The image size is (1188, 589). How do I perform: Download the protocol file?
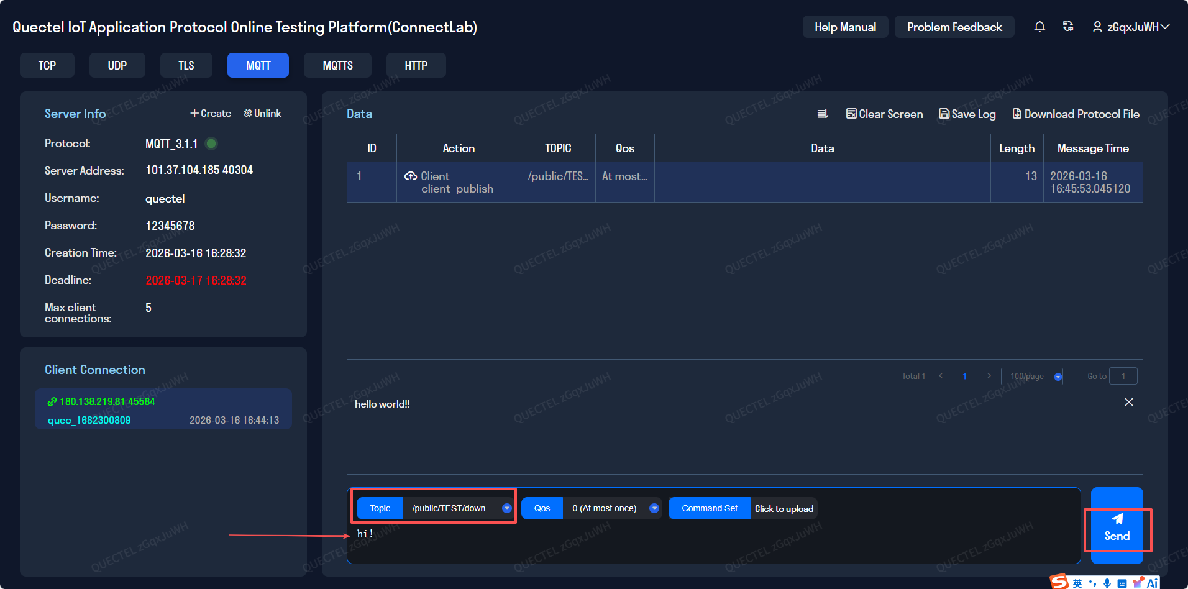tap(1076, 114)
